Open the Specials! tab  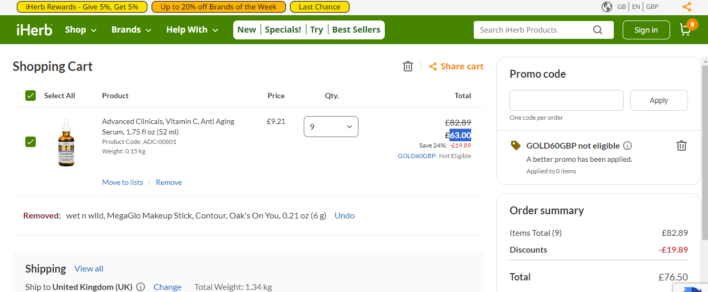tap(283, 30)
